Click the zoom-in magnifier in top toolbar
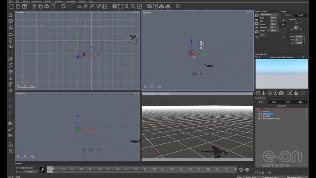This screenshot has height=178, width=316. 127,6
